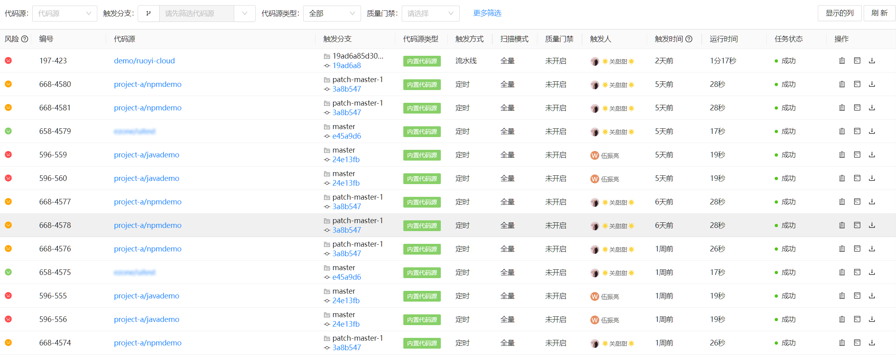
Task: Click the 运行时间 column header
Action: pos(724,39)
